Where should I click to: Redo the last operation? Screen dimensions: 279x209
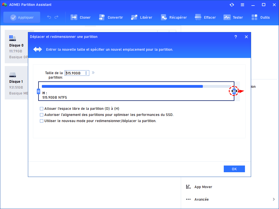point(56,17)
